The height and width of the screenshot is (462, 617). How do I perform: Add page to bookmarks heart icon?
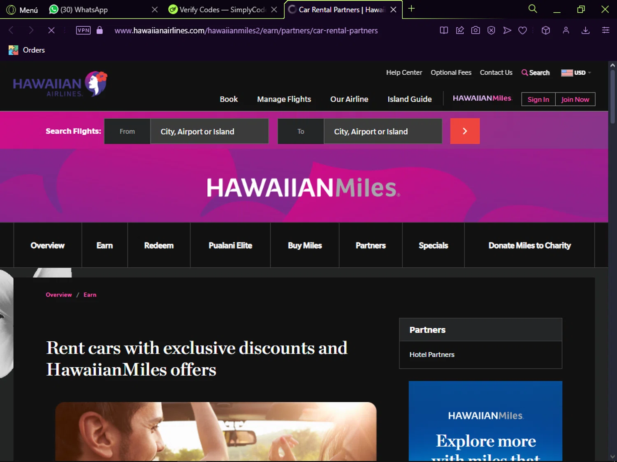523,30
